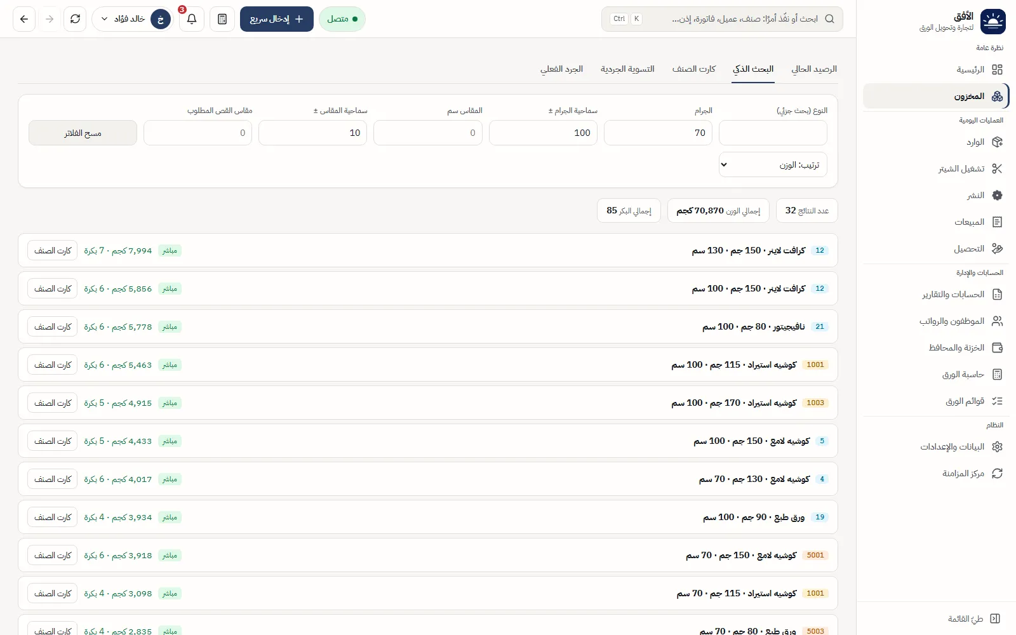This screenshot has width=1016, height=635.
Task: Select row كوشيه لامع · 130 جم · 70 سم
Action: coord(428,479)
